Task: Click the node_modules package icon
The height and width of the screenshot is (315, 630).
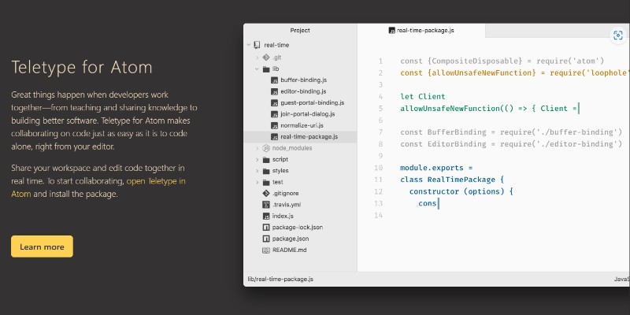Action: click(265, 148)
